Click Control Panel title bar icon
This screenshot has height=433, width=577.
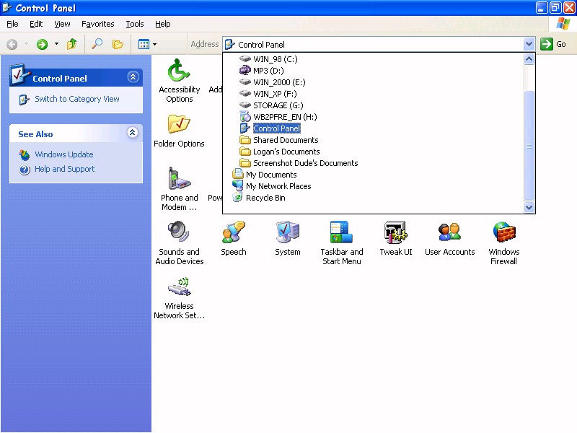point(6,7)
